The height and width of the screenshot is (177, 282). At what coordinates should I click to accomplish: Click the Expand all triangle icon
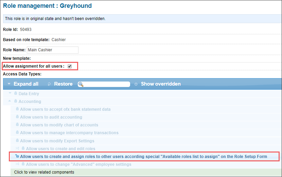point(9,84)
